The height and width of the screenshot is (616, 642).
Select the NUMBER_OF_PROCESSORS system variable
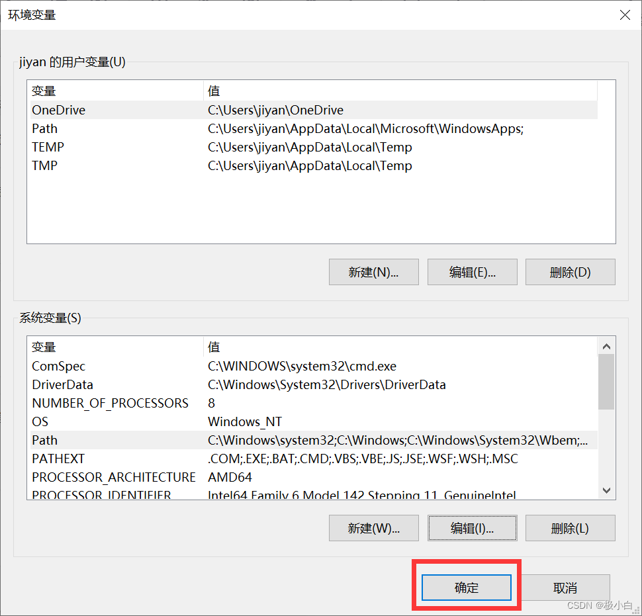(x=314, y=403)
